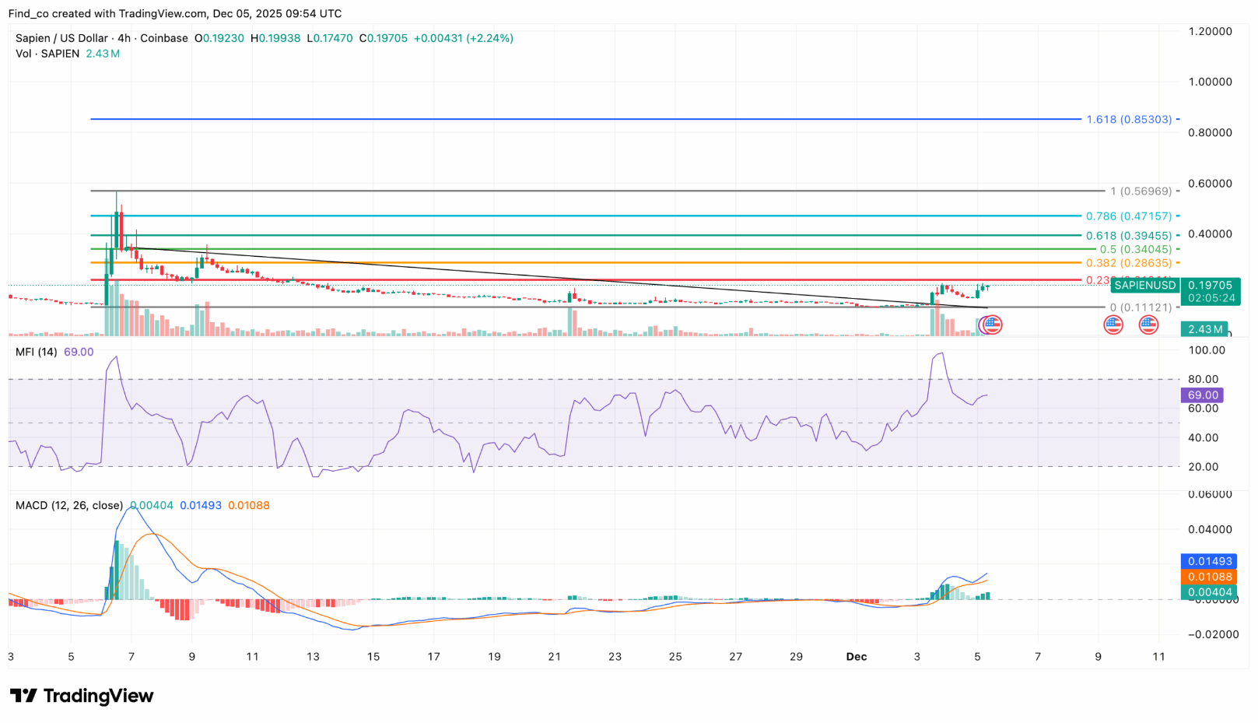The image size is (1258, 723).
Task: Click the purple 69.00 MFI badge on the right scale
Action: click(x=1202, y=395)
